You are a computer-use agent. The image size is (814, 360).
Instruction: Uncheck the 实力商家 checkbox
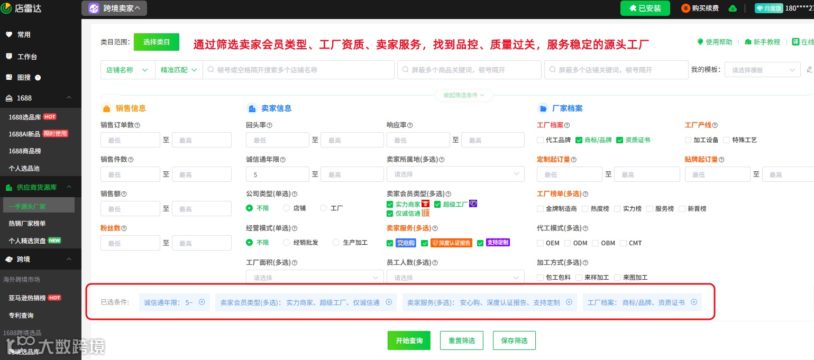click(390, 204)
